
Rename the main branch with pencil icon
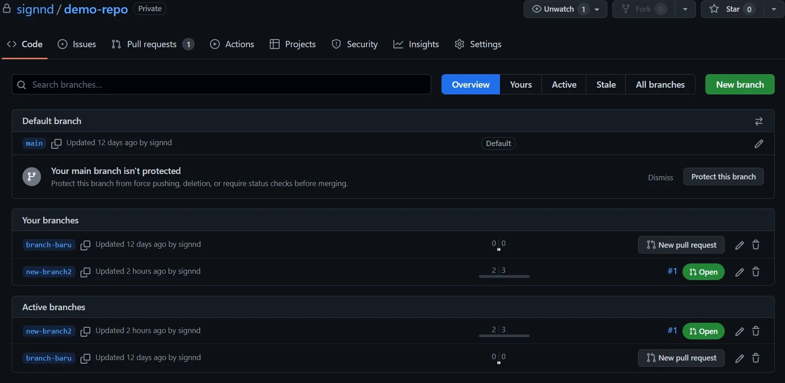pos(759,144)
